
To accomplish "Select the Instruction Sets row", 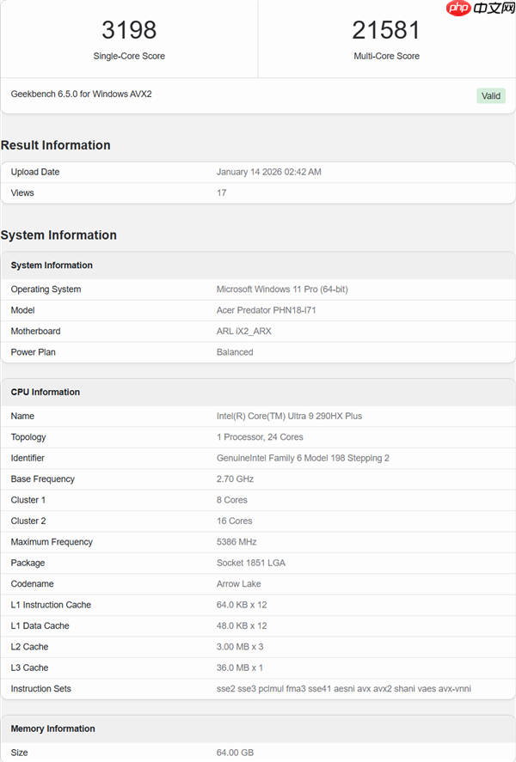I will (x=258, y=688).
